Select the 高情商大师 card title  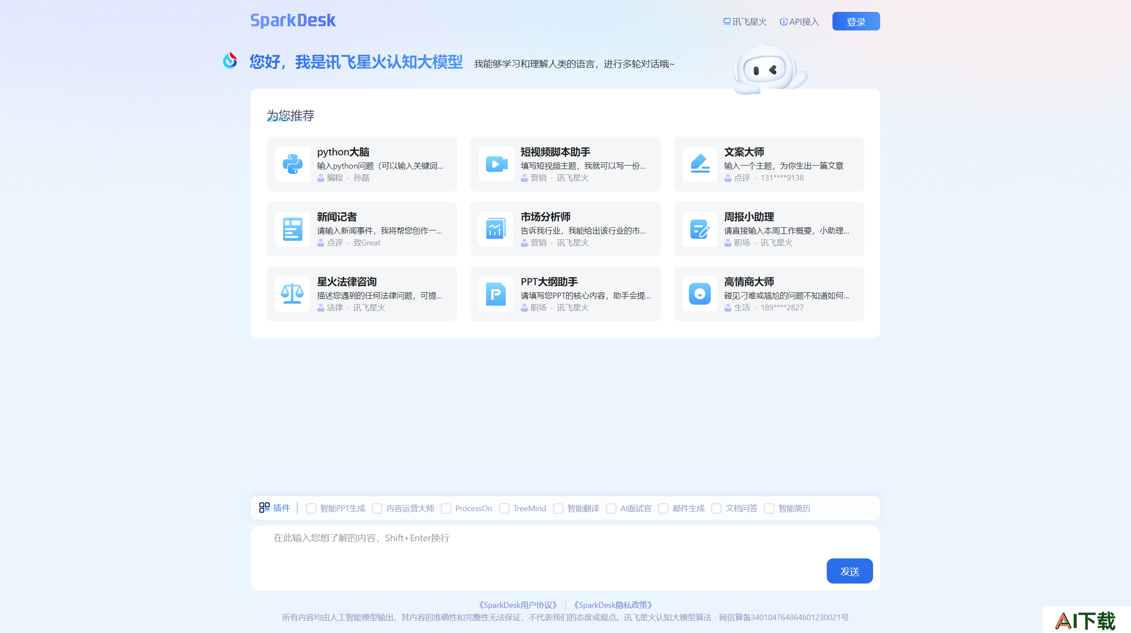click(x=749, y=282)
